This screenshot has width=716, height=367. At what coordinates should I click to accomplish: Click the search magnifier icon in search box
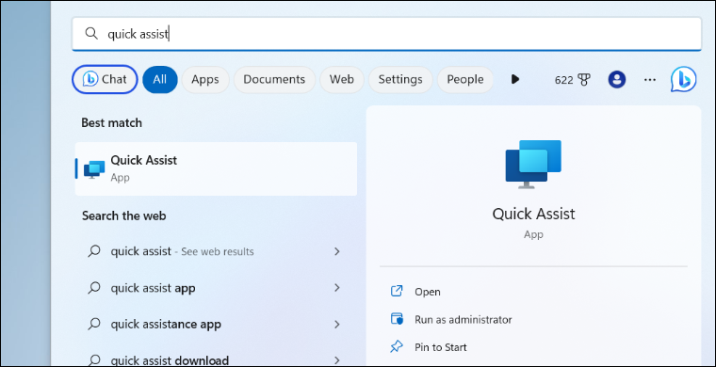(91, 33)
